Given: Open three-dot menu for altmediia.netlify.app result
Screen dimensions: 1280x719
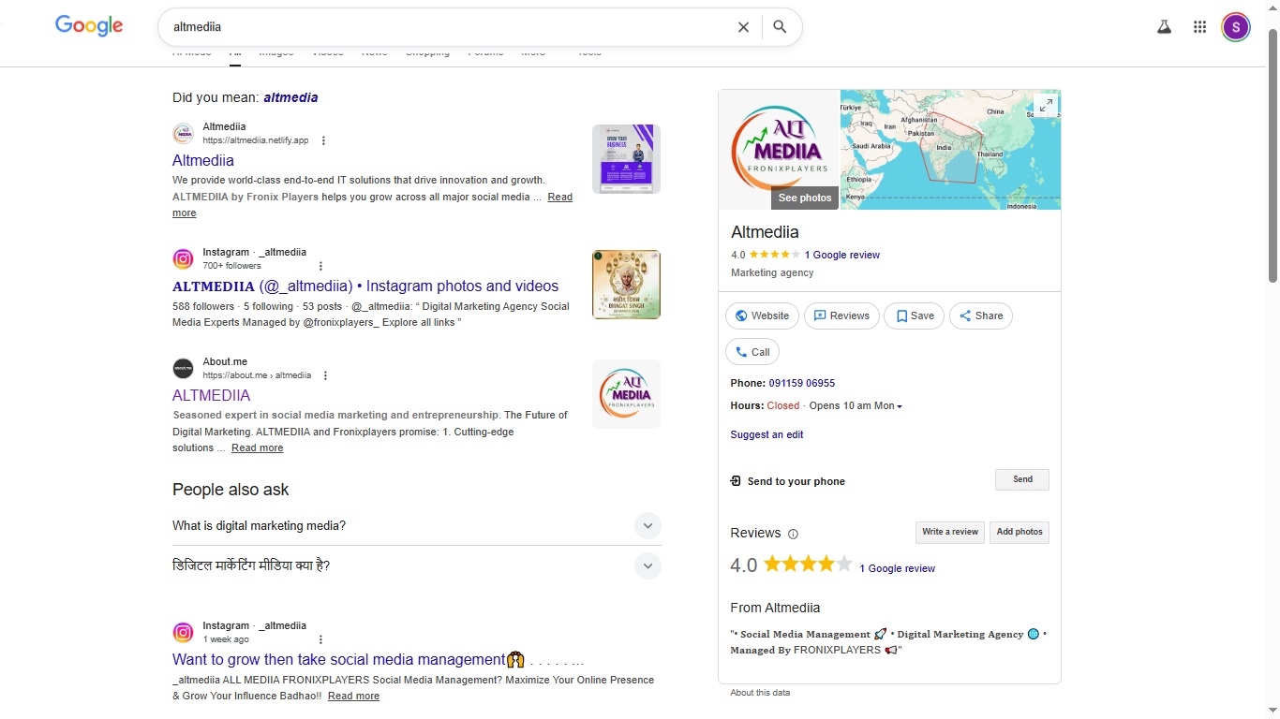Looking at the screenshot, I should [323, 140].
